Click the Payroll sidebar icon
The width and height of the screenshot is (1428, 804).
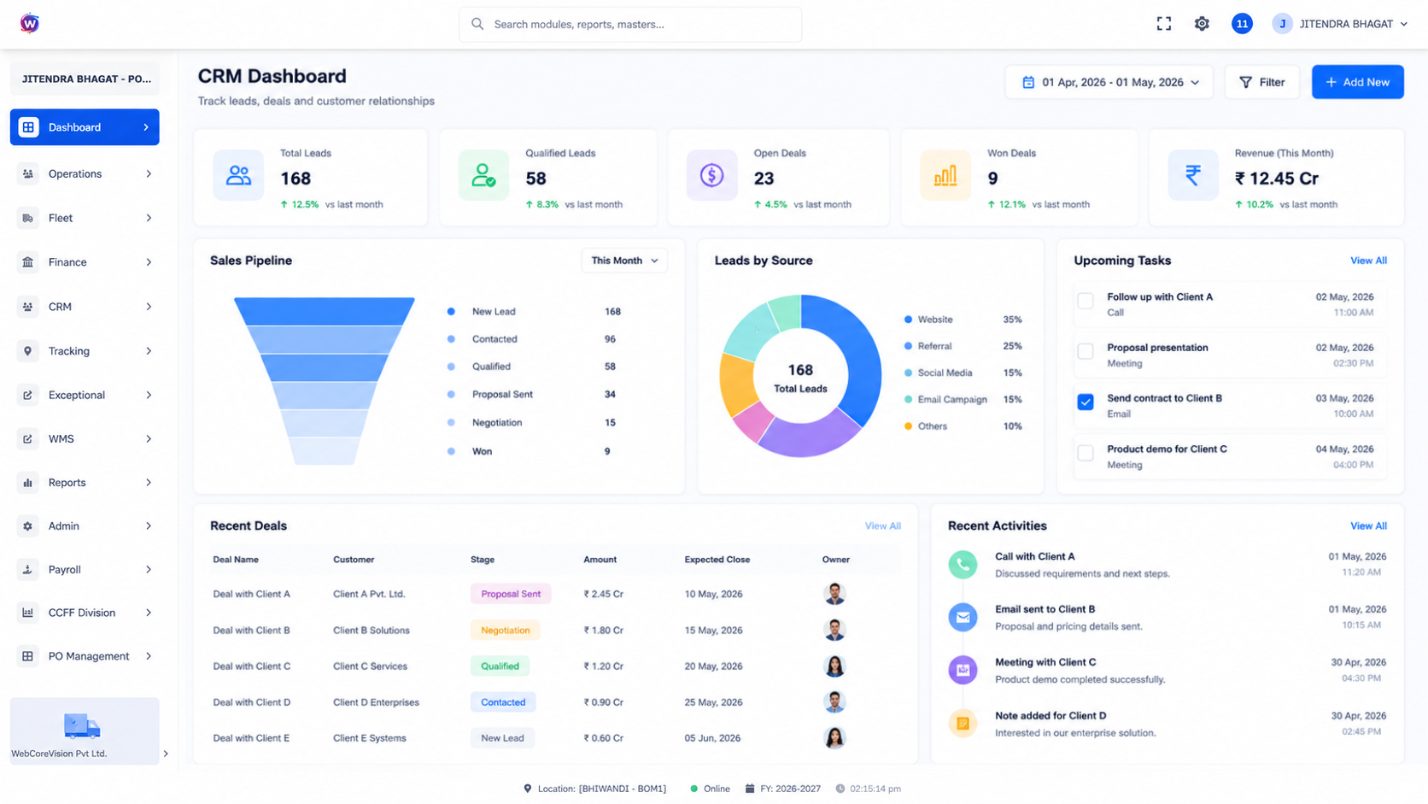click(28, 570)
